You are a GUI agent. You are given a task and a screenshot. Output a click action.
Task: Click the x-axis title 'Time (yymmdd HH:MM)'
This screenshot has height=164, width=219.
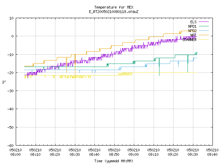(114, 161)
